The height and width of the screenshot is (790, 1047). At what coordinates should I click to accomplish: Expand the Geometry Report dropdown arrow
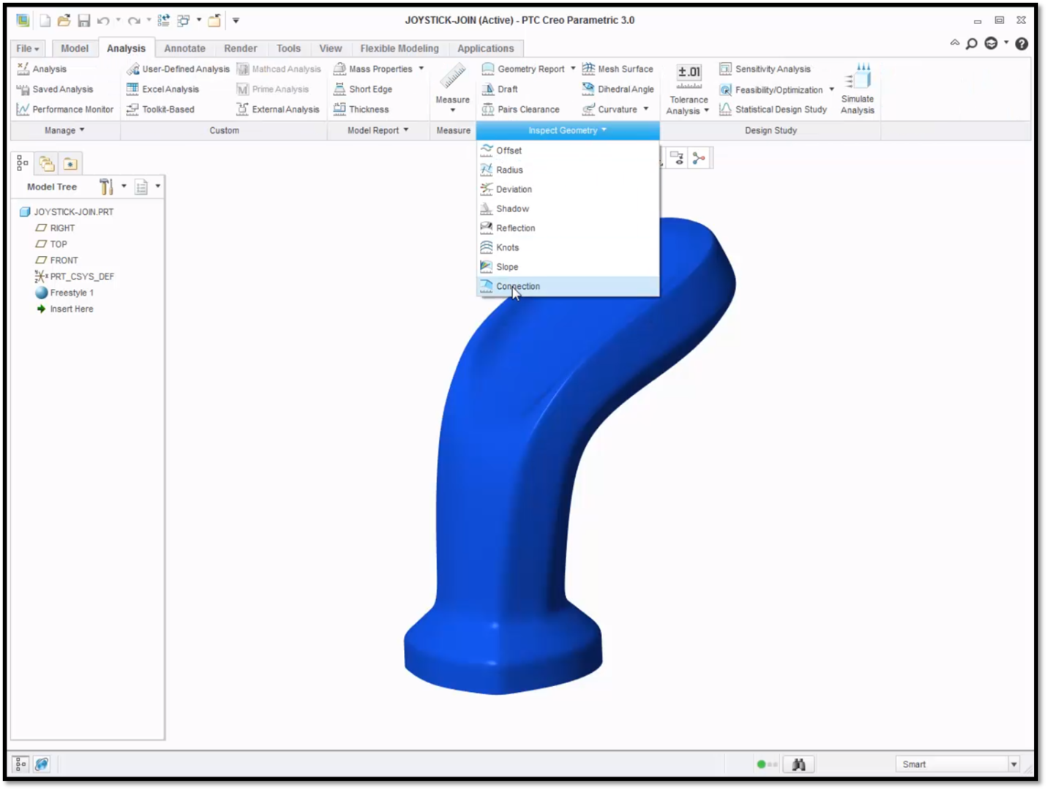(573, 69)
